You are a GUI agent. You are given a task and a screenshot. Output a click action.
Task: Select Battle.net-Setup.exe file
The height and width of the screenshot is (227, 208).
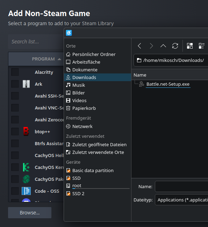click(168, 84)
